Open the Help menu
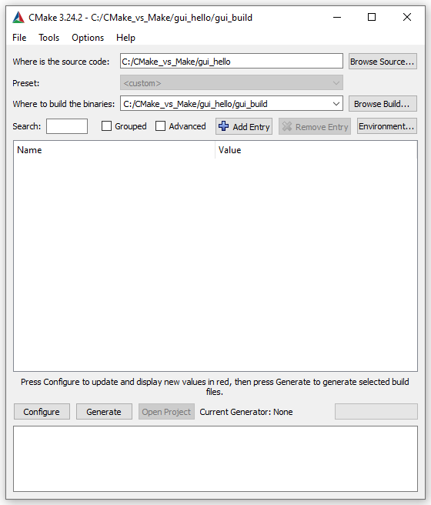 click(125, 38)
